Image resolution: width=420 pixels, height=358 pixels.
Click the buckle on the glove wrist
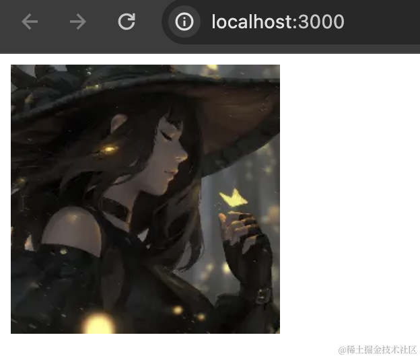pos(264,293)
